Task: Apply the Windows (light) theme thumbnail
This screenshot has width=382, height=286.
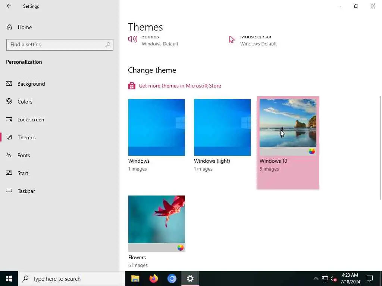Action: pyautogui.click(x=222, y=127)
